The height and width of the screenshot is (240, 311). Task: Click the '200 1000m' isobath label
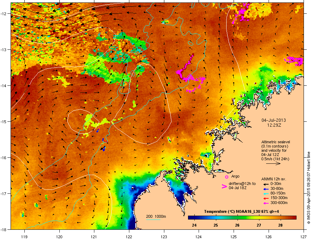click(x=156, y=216)
